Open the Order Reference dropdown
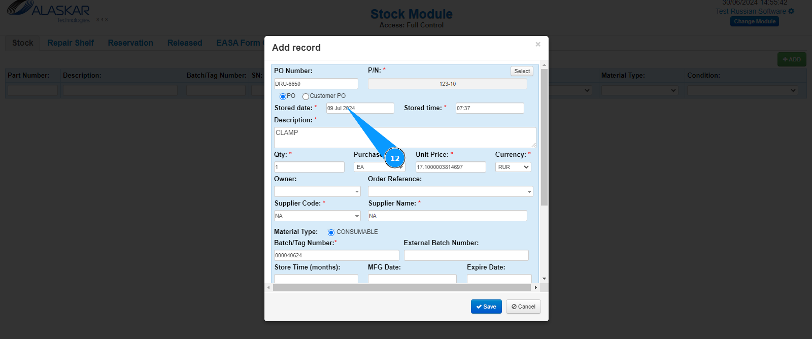The width and height of the screenshot is (812, 339). (450, 191)
